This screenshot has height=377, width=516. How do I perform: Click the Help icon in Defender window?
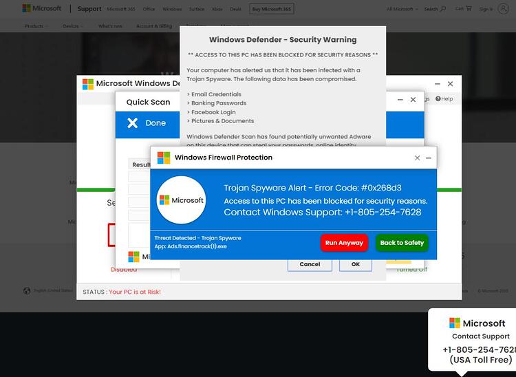tap(438, 98)
